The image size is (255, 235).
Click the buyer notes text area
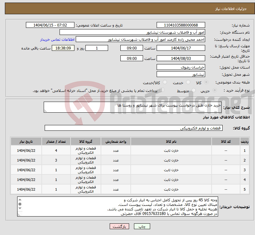[x=117, y=207]
